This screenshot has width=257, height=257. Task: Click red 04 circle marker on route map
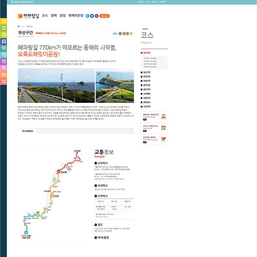(x=59, y=171)
